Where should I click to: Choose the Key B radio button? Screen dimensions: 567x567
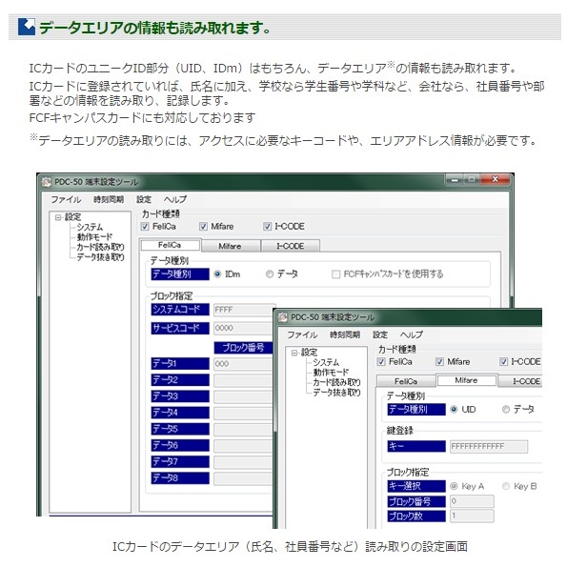pos(506,486)
